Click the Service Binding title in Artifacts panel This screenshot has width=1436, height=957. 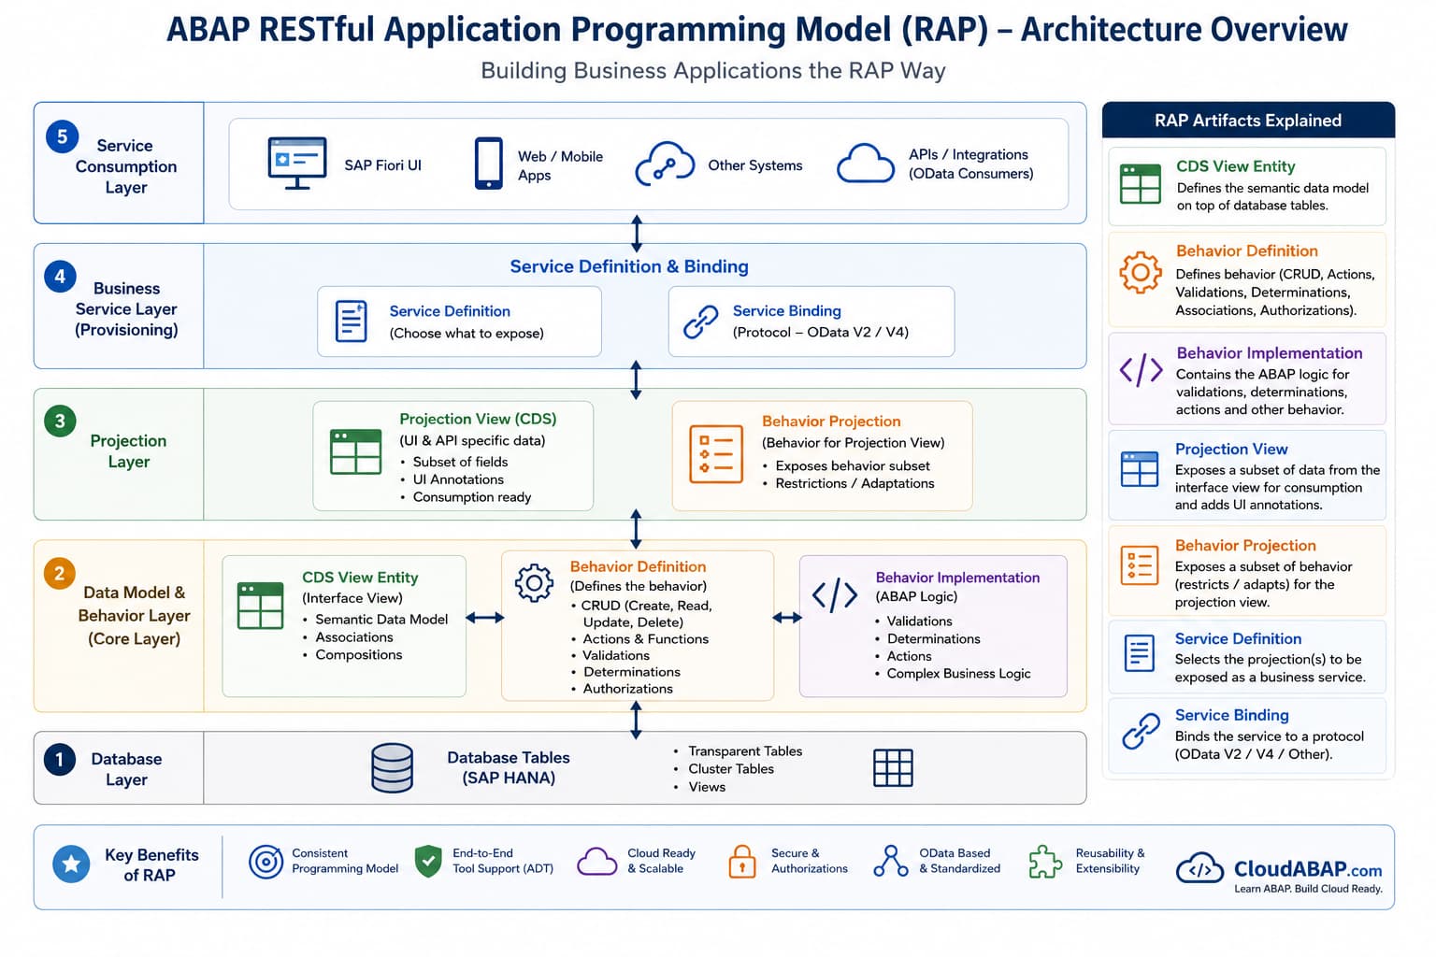point(1231,715)
